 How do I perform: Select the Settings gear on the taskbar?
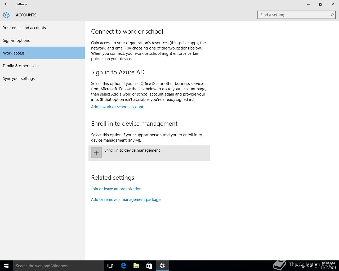[x=162, y=266]
